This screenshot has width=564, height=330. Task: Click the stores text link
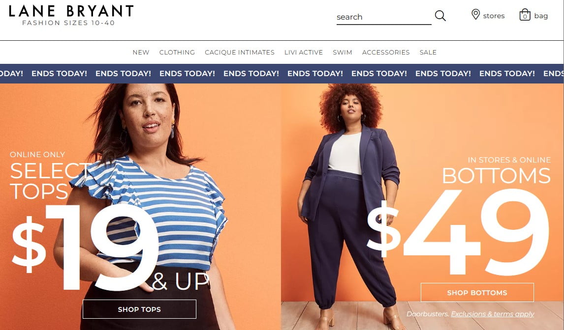[x=494, y=16]
